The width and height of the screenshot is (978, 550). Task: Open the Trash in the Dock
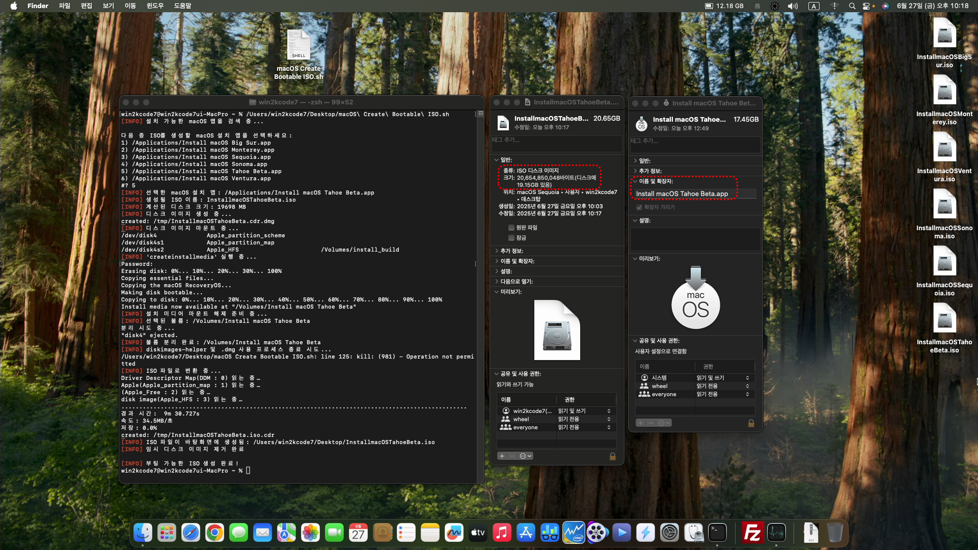coord(834,533)
